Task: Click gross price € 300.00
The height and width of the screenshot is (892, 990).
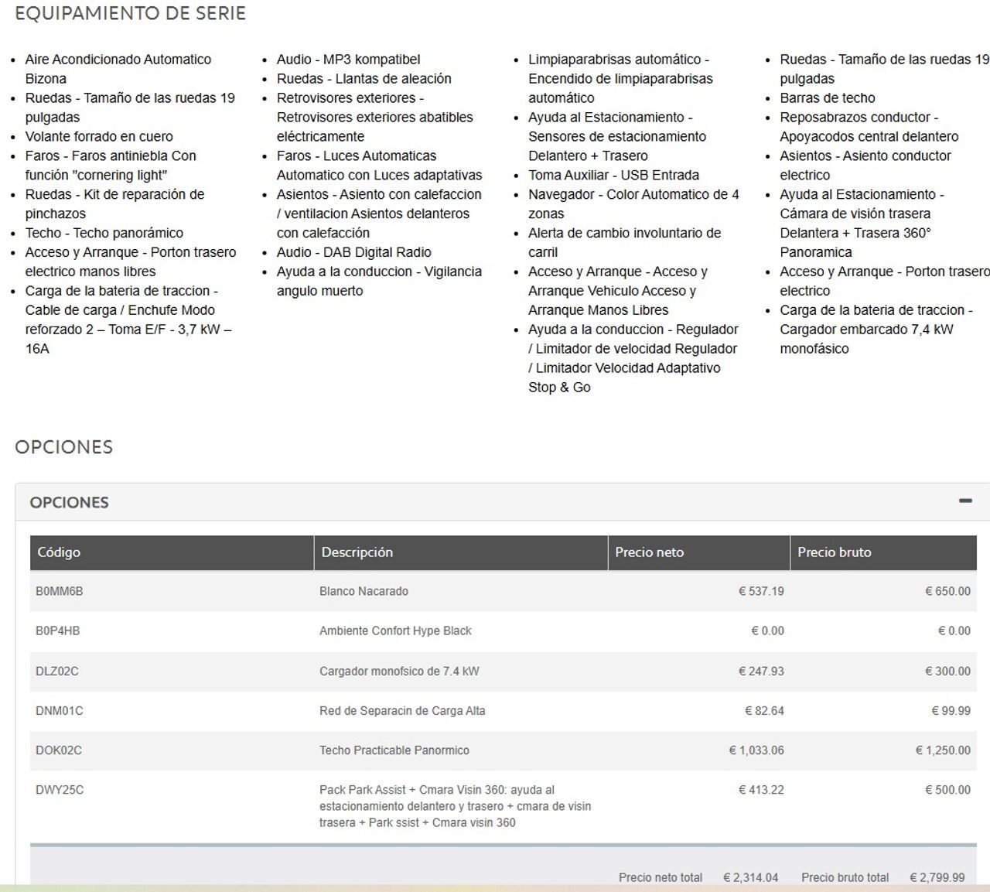Action: (x=947, y=672)
